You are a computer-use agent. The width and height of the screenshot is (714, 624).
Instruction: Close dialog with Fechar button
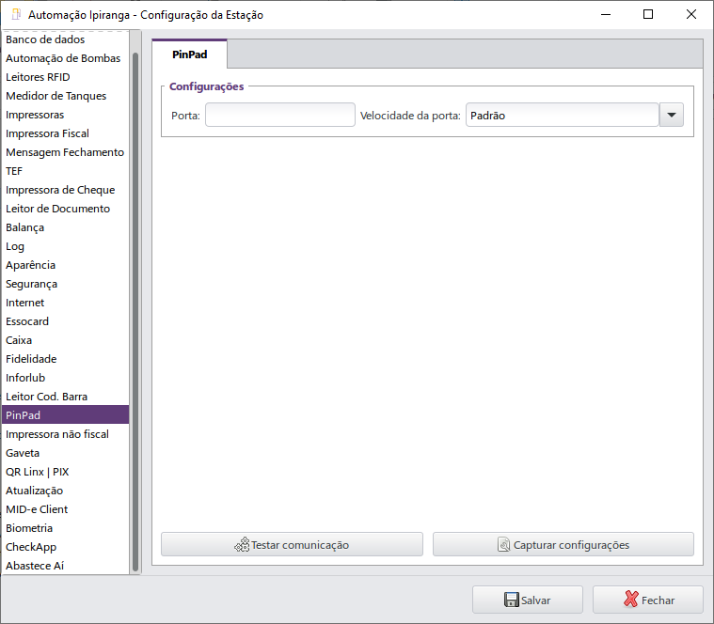coord(648,600)
